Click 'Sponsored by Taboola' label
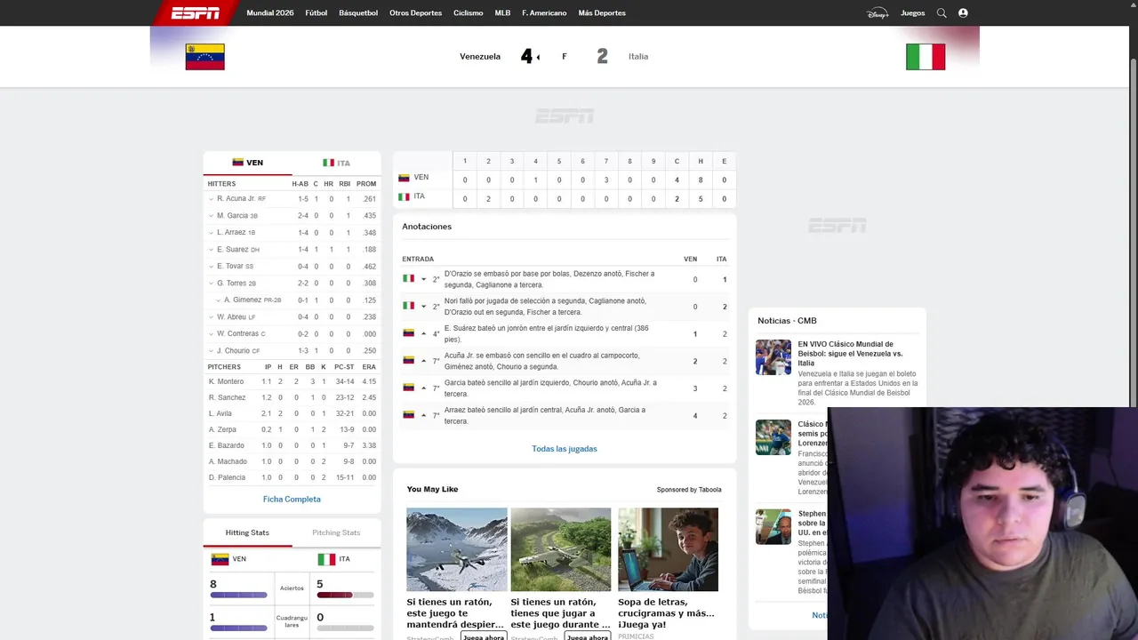Viewport: 1138px width, 640px height. (x=689, y=490)
